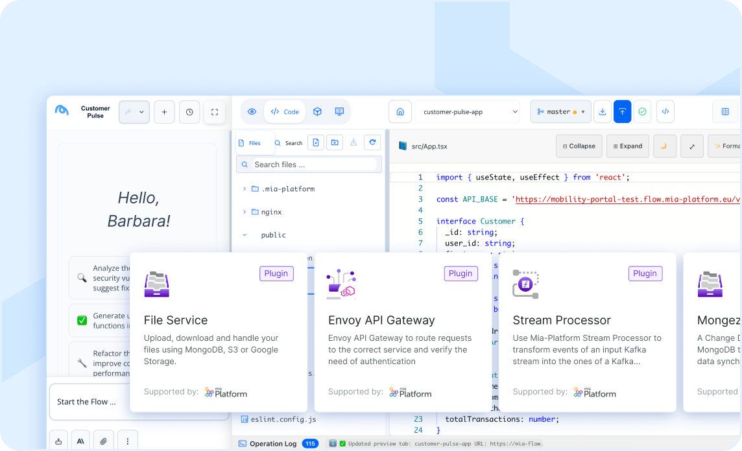Select the Analyze security suggestion
This screenshot has height=451, width=742.
point(99,278)
